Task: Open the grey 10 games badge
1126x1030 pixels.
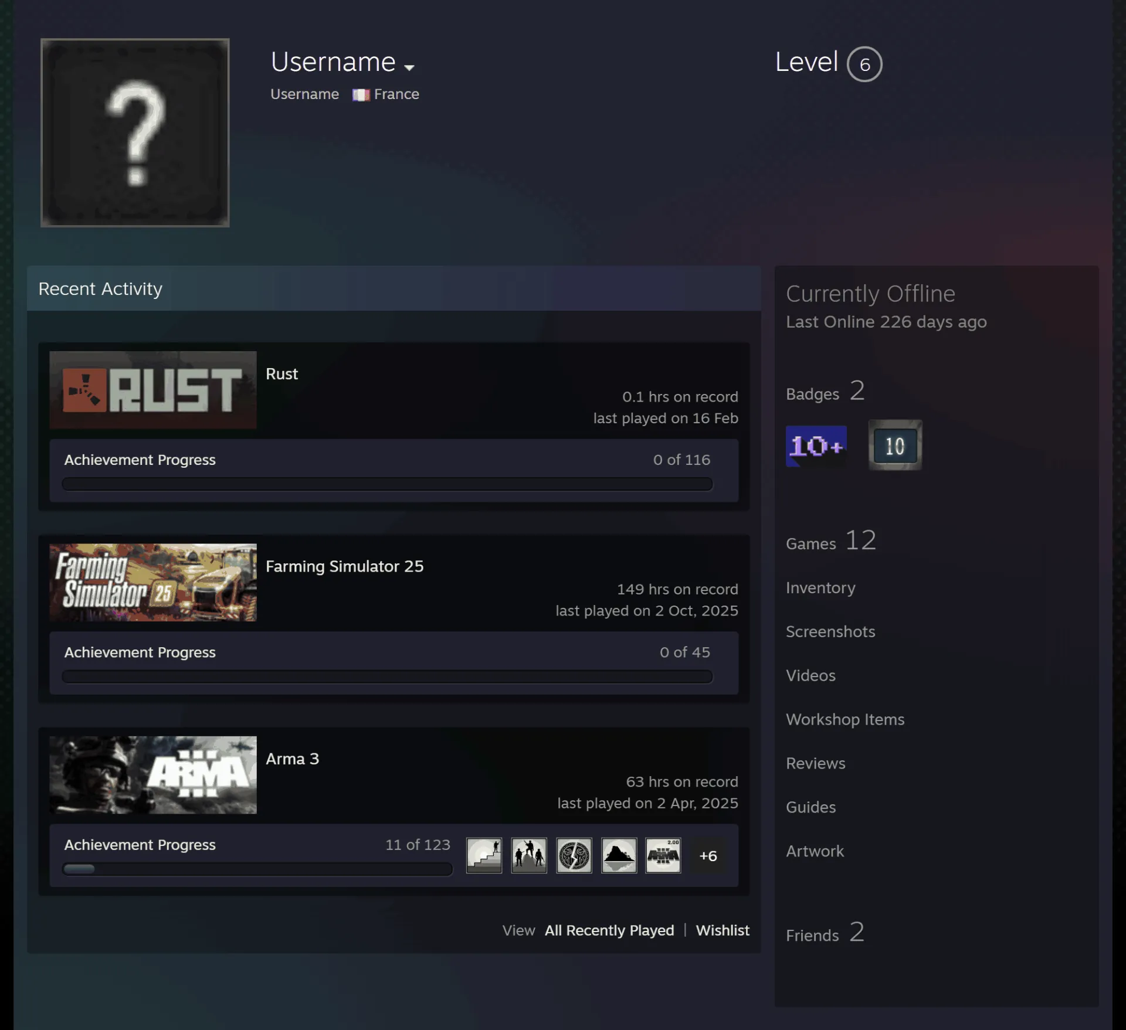Action: pyautogui.click(x=895, y=445)
